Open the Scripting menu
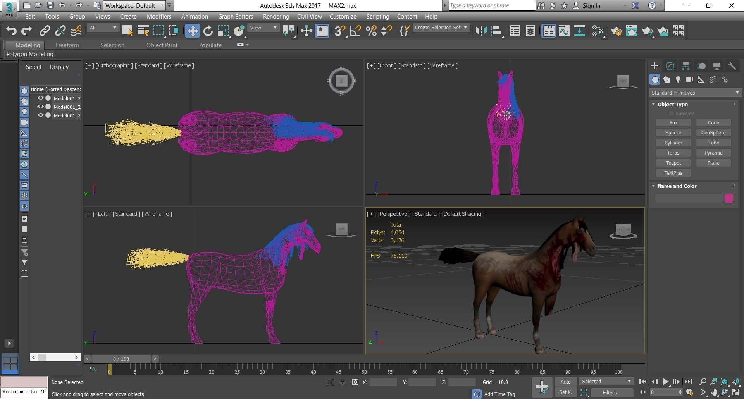 pyautogui.click(x=377, y=17)
